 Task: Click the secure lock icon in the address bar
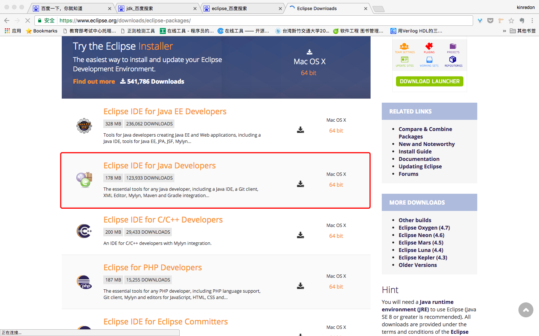point(40,21)
